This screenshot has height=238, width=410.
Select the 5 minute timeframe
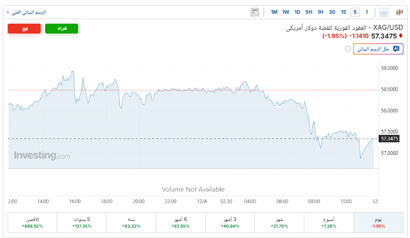click(x=355, y=12)
